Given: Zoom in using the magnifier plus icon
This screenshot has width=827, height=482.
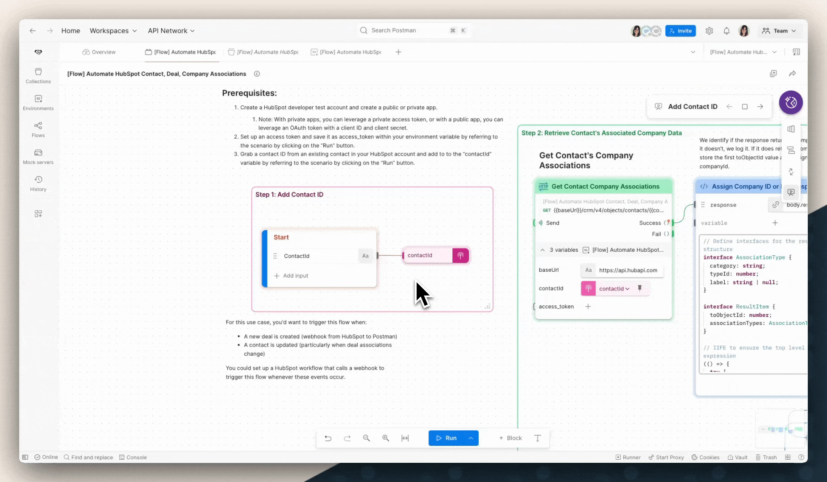Looking at the screenshot, I should 385,438.
